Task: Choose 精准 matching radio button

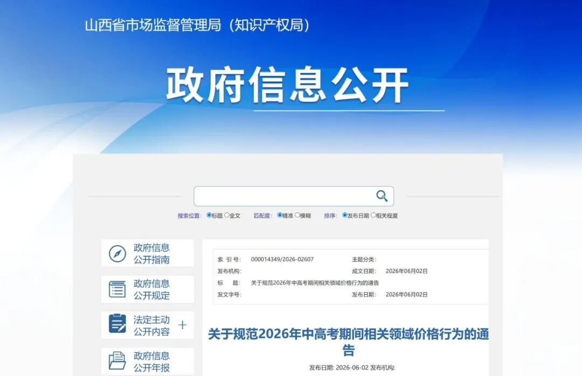Action: [x=280, y=215]
